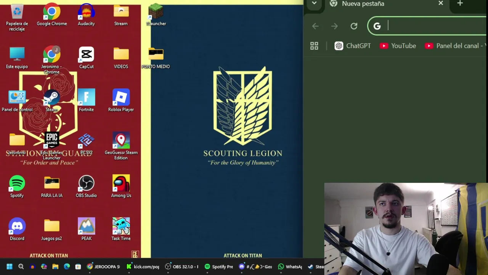
Task: Reload the Chrome page
Action: 354,26
